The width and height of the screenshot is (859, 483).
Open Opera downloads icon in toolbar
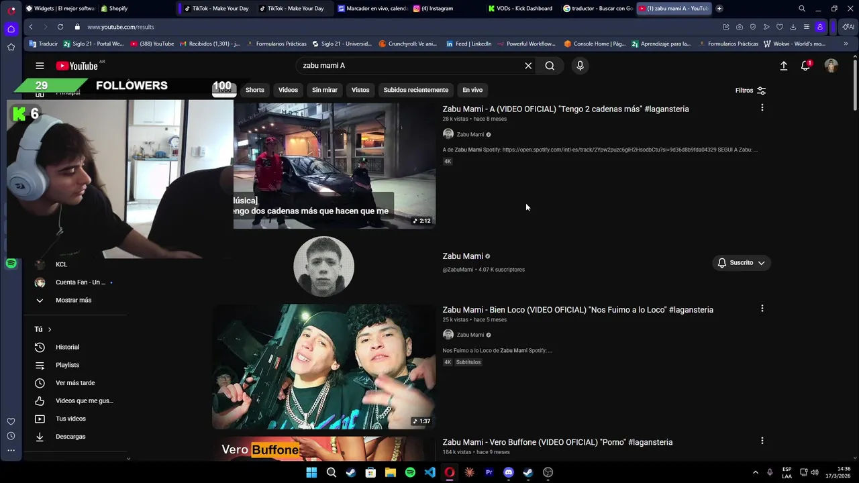pyautogui.click(x=793, y=27)
